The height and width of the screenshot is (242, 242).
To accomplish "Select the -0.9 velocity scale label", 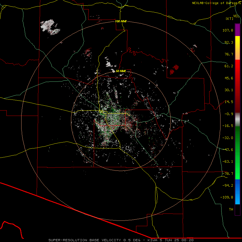I will pyautogui.click(x=229, y=114).
